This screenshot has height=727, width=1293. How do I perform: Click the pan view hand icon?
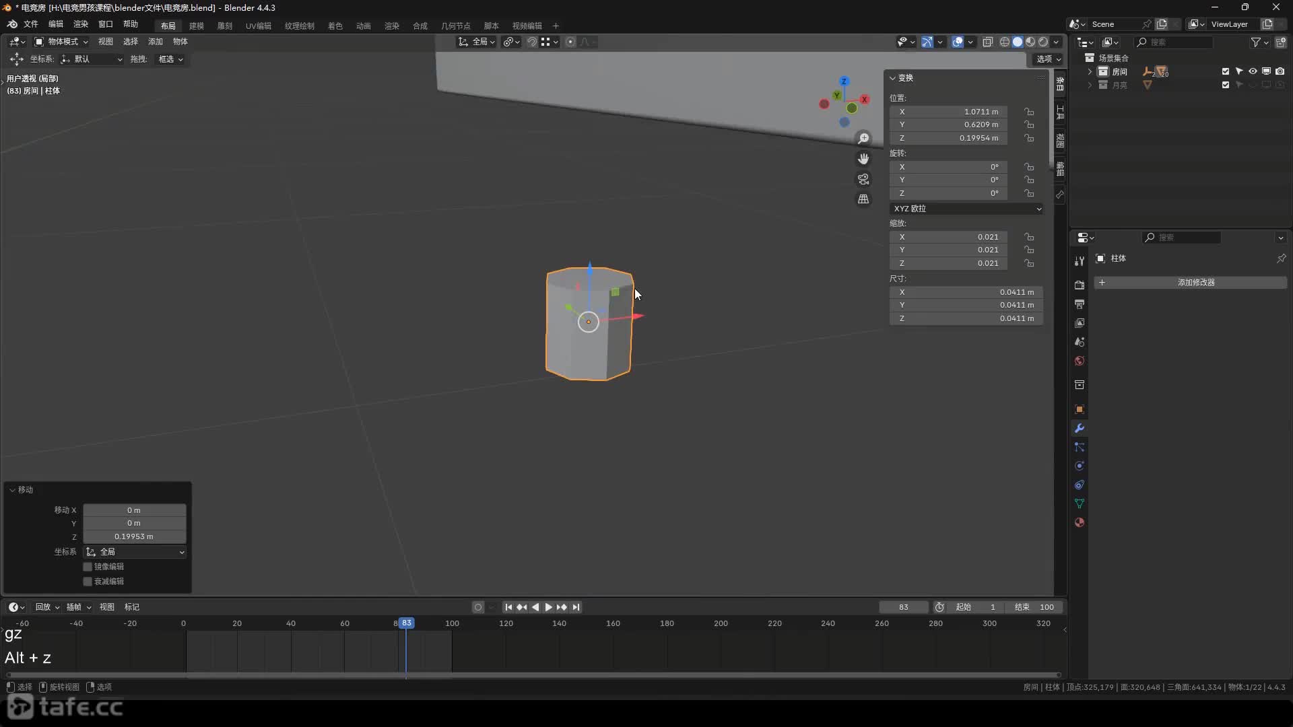coord(863,159)
